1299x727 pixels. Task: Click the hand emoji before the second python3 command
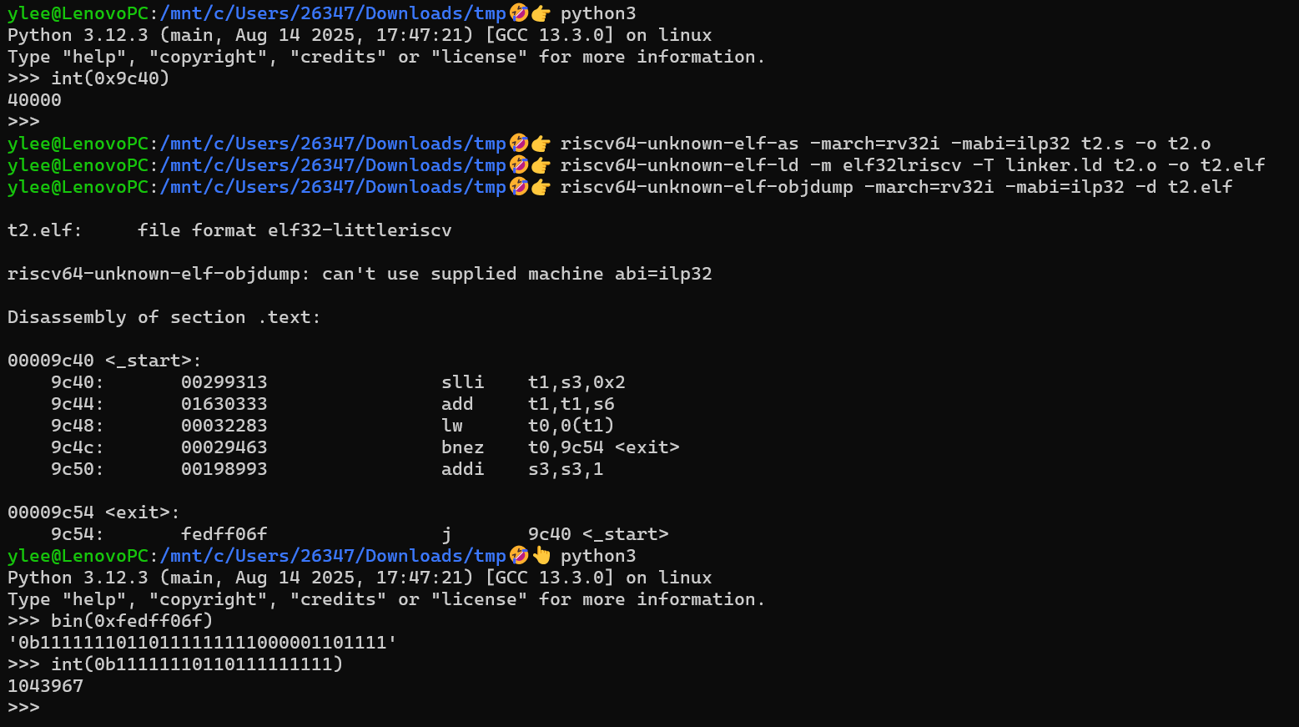541,556
